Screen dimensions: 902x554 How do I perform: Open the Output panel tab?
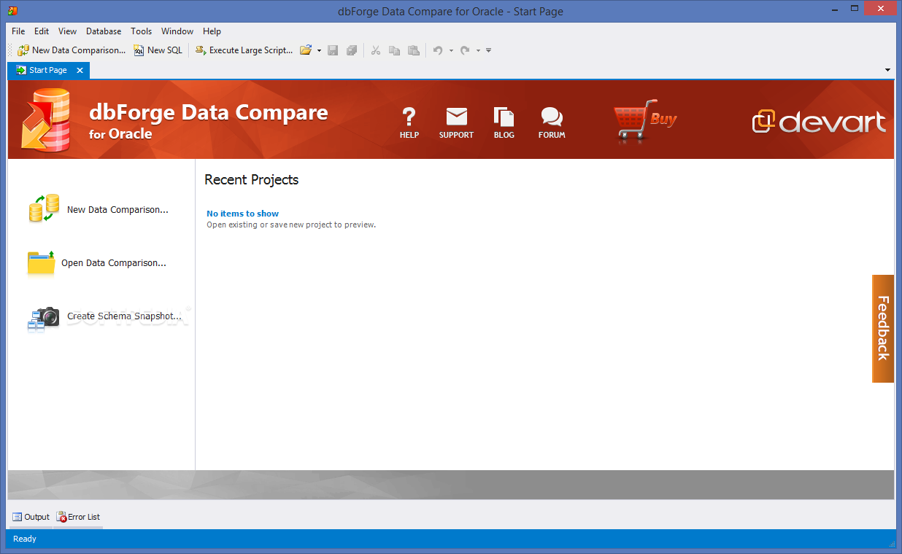pos(31,517)
